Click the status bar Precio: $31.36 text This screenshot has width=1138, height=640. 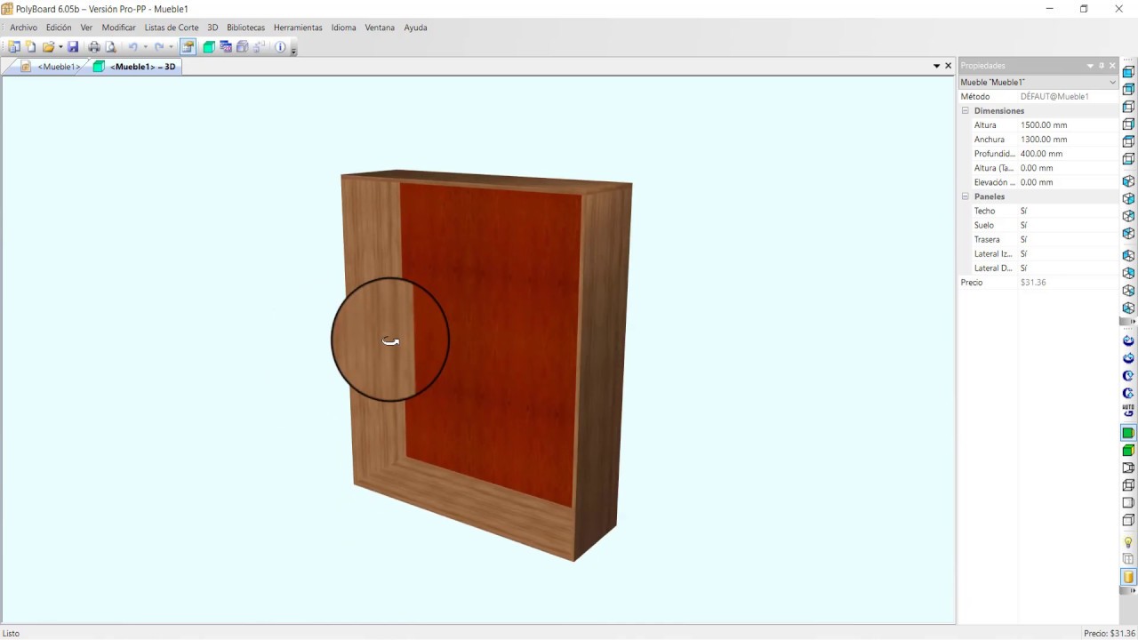(x=1108, y=633)
